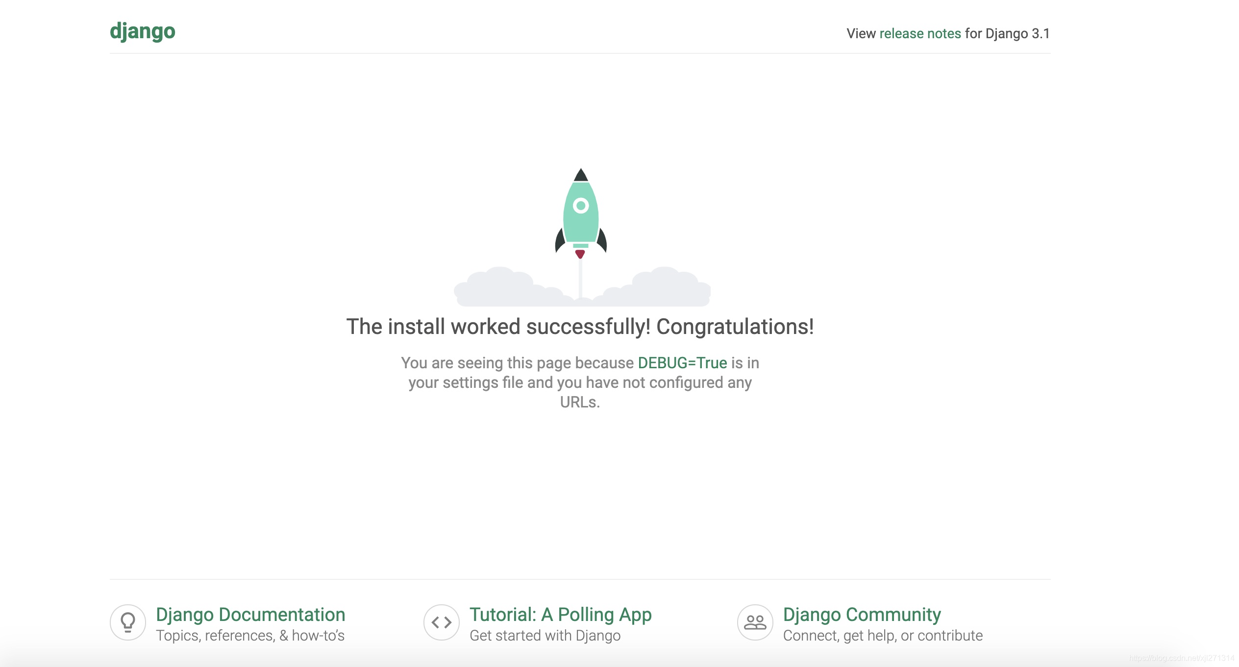
Task: Click the DEBUG=True link
Action: coord(682,363)
